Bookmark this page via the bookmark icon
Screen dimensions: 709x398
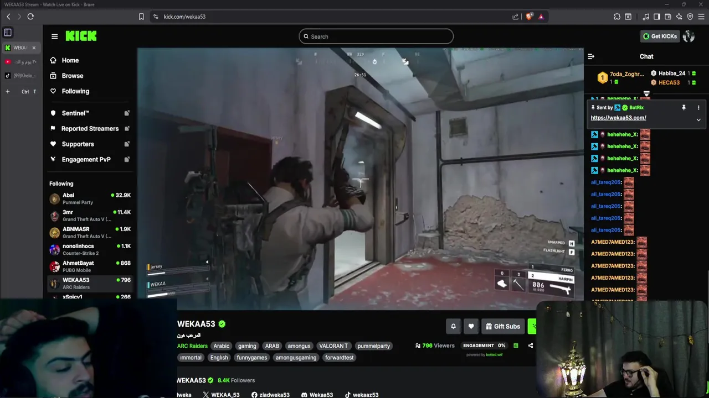point(141,17)
